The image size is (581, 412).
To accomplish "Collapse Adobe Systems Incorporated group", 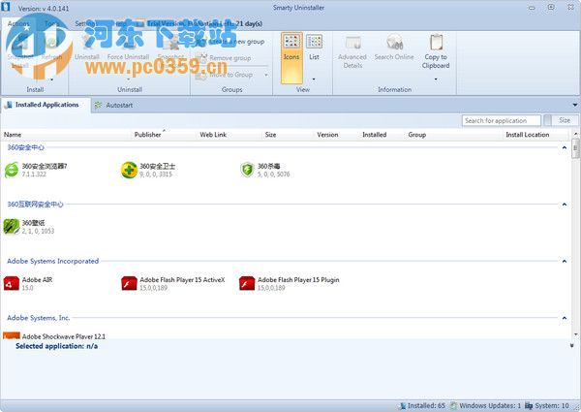I will 565,261.
